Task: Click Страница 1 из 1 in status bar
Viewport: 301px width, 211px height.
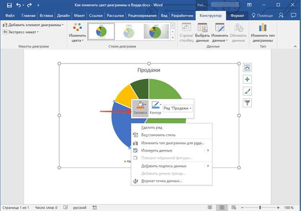Action: (x=16, y=207)
